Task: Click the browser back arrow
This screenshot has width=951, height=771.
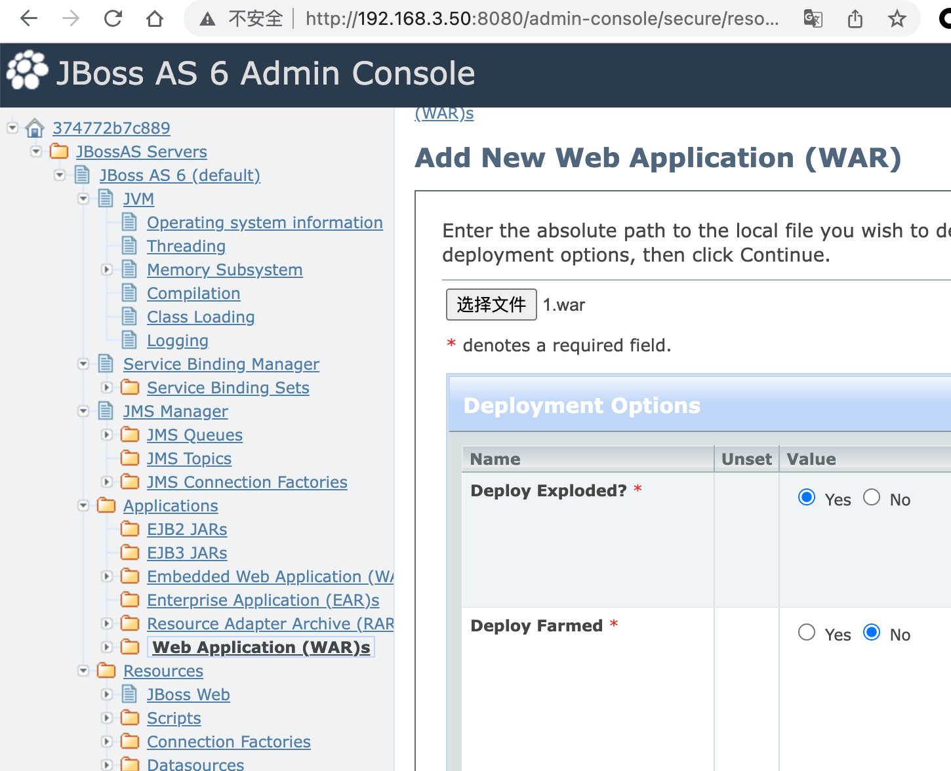Action: 29,19
